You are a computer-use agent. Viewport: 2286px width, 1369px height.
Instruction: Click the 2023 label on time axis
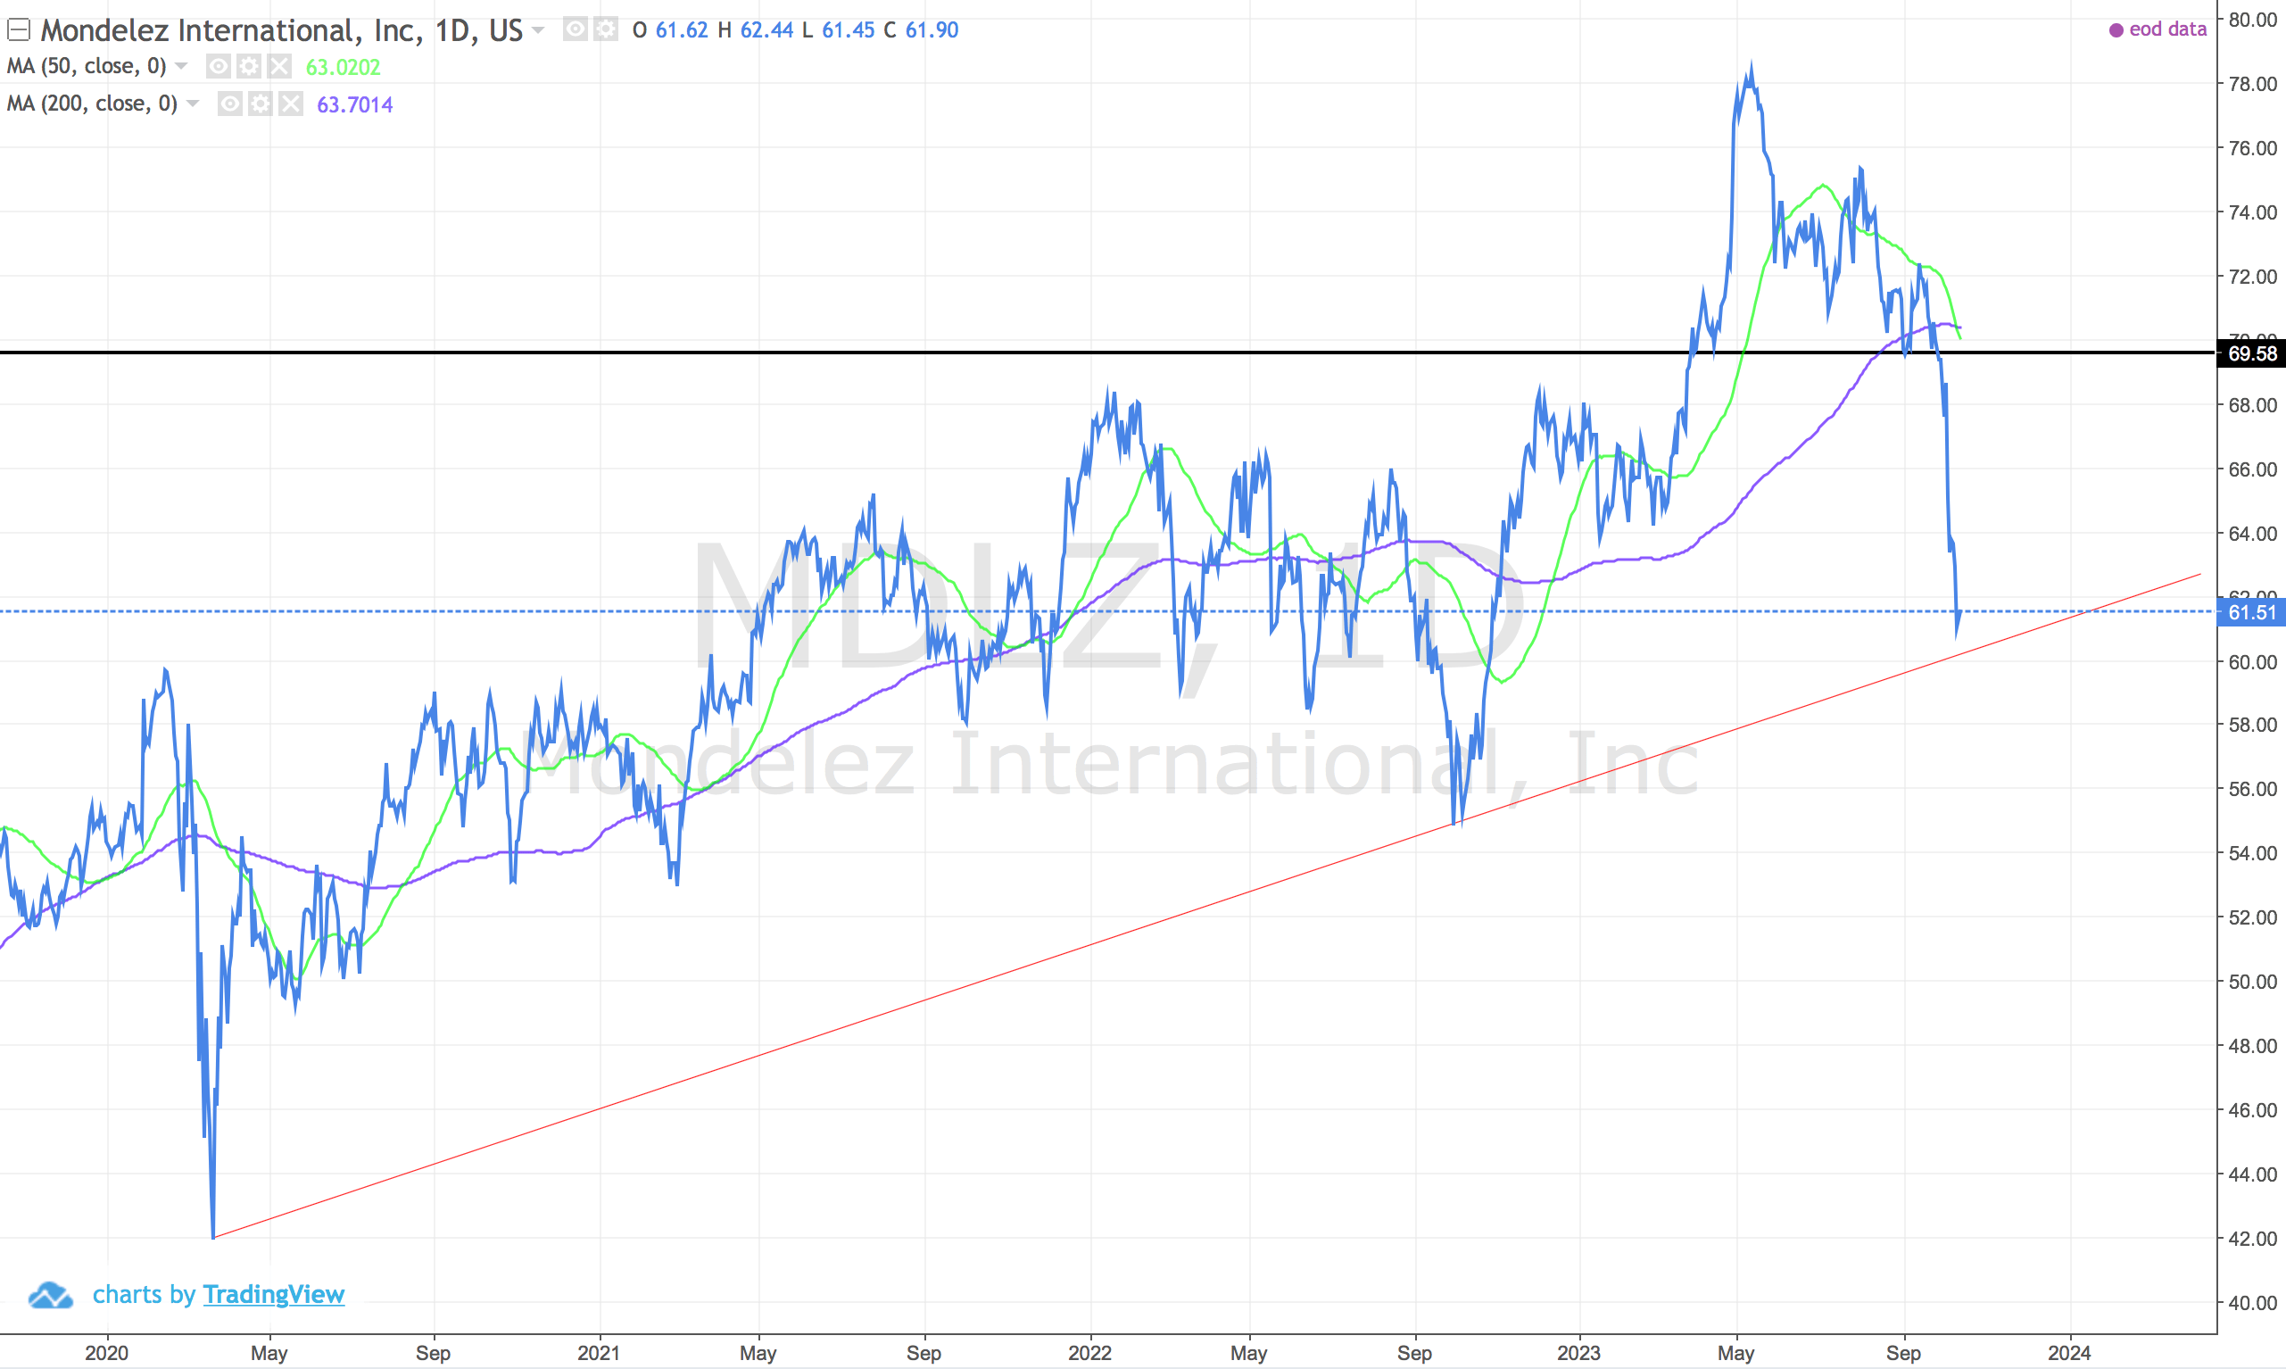pyautogui.click(x=1578, y=1352)
